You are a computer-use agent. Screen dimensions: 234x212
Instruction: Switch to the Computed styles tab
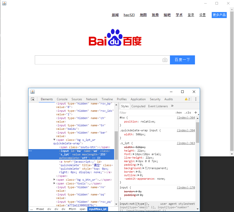click(138, 106)
